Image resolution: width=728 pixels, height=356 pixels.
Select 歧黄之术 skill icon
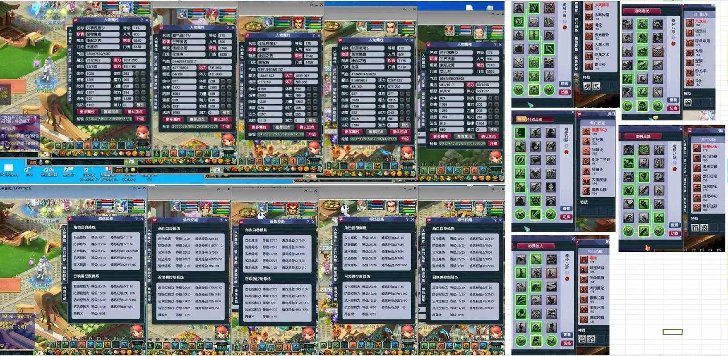[x=589, y=56]
